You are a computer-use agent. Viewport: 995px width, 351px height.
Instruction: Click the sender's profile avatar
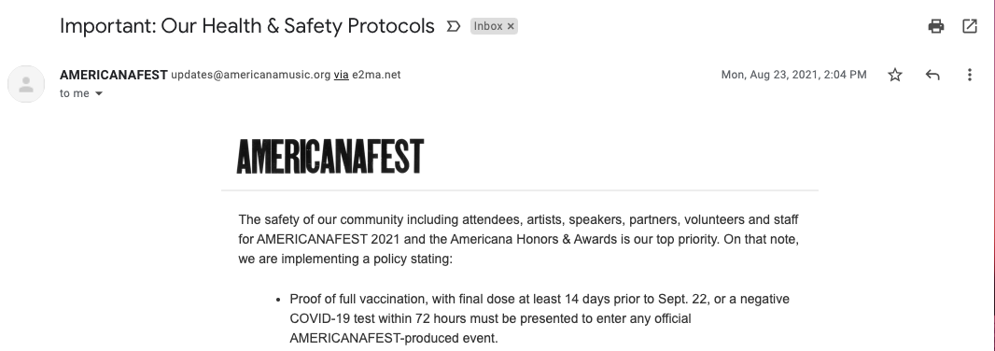click(x=26, y=84)
